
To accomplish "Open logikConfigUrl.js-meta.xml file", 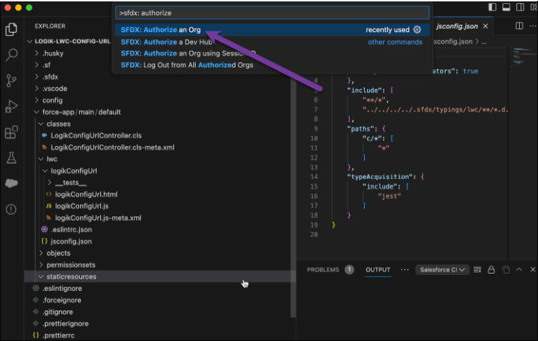I will click(x=98, y=218).
